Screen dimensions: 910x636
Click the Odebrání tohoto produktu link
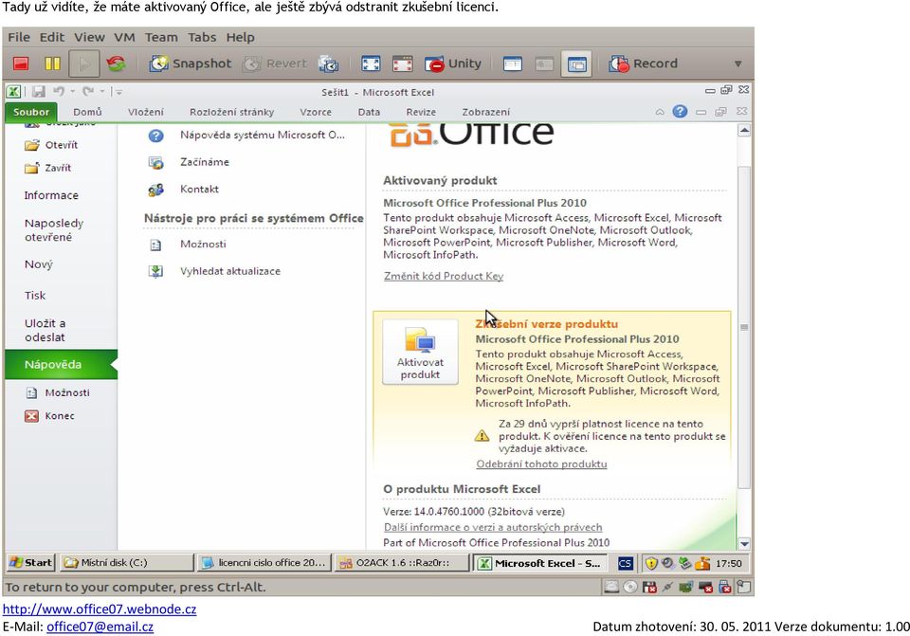(541, 464)
